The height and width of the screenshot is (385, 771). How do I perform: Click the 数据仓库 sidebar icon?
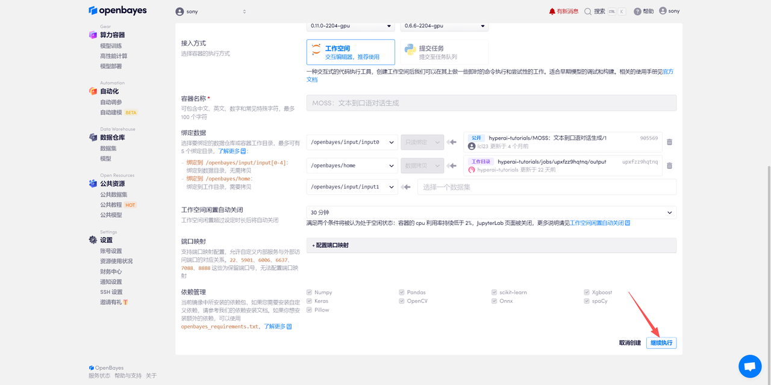[93, 137]
